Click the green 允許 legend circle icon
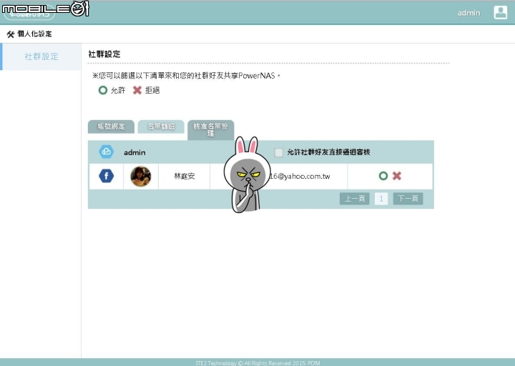The width and height of the screenshot is (515, 366). pos(103,90)
